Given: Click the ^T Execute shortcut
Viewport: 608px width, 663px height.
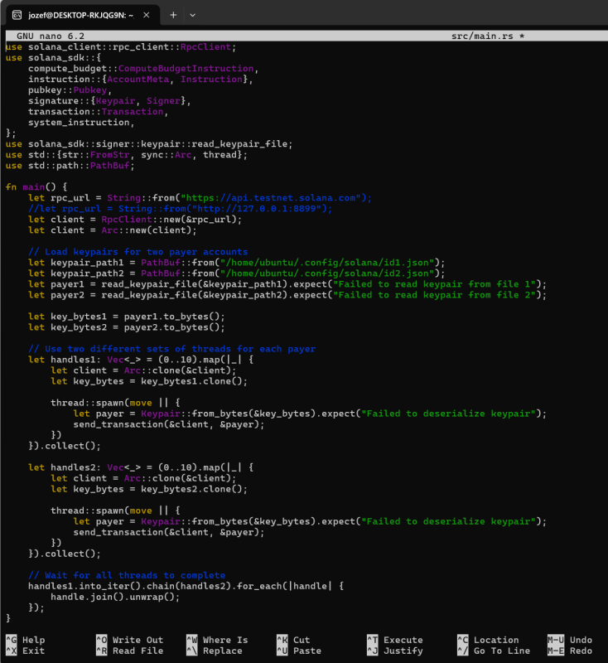Looking at the screenshot, I should (x=394, y=640).
